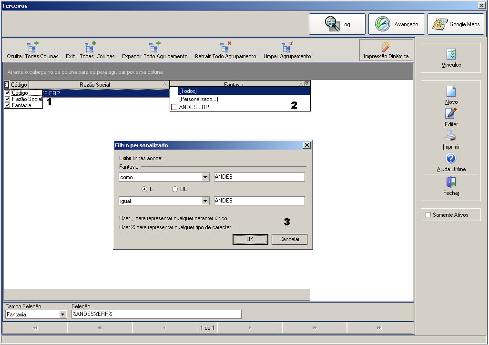Viewport: 489px width, 345px height.
Task: Check the ANDES ERP filter checkbox
Action: [x=174, y=107]
